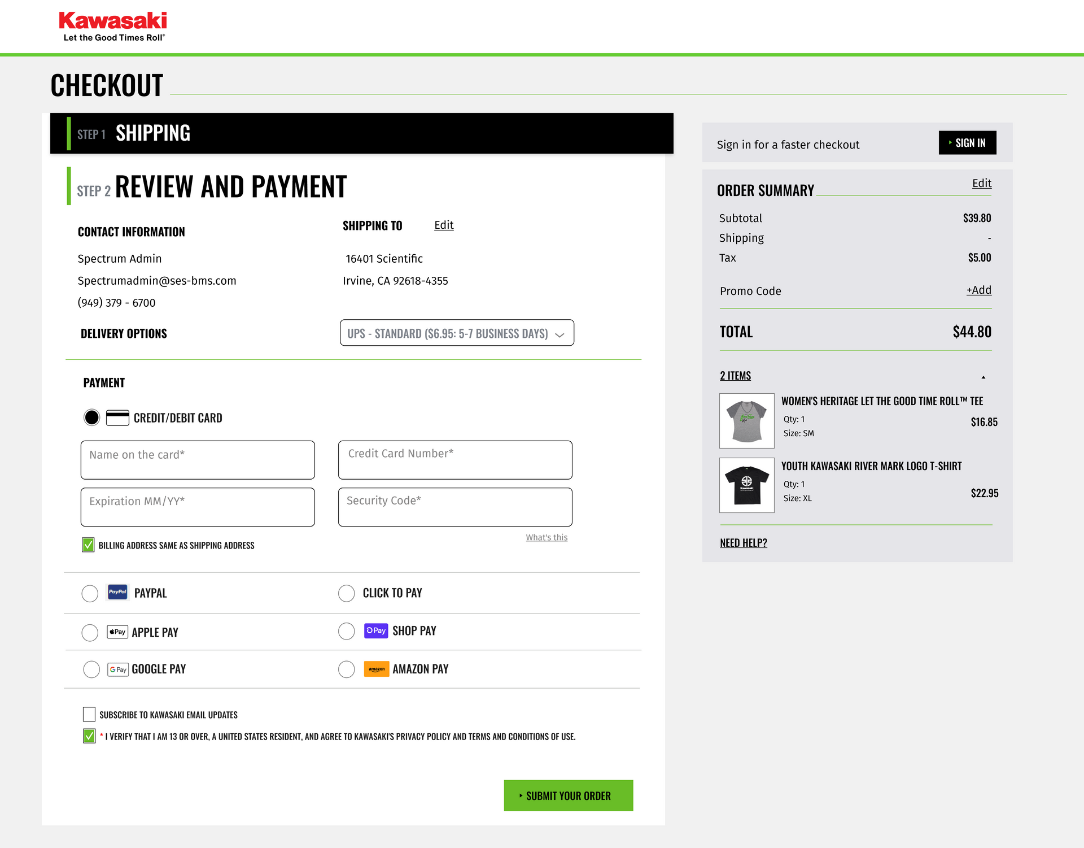Click the Step 2 Review and Payment heading
The width and height of the screenshot is (1084, 848).
tap(231, 187)
